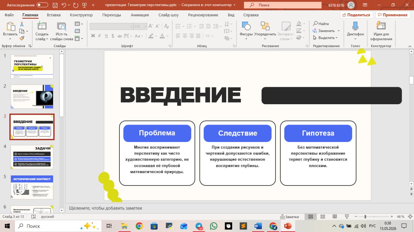Open the Arrange menu (Упорядочить)
This screenshot has height=232, width=414.
tap(265, 31)
